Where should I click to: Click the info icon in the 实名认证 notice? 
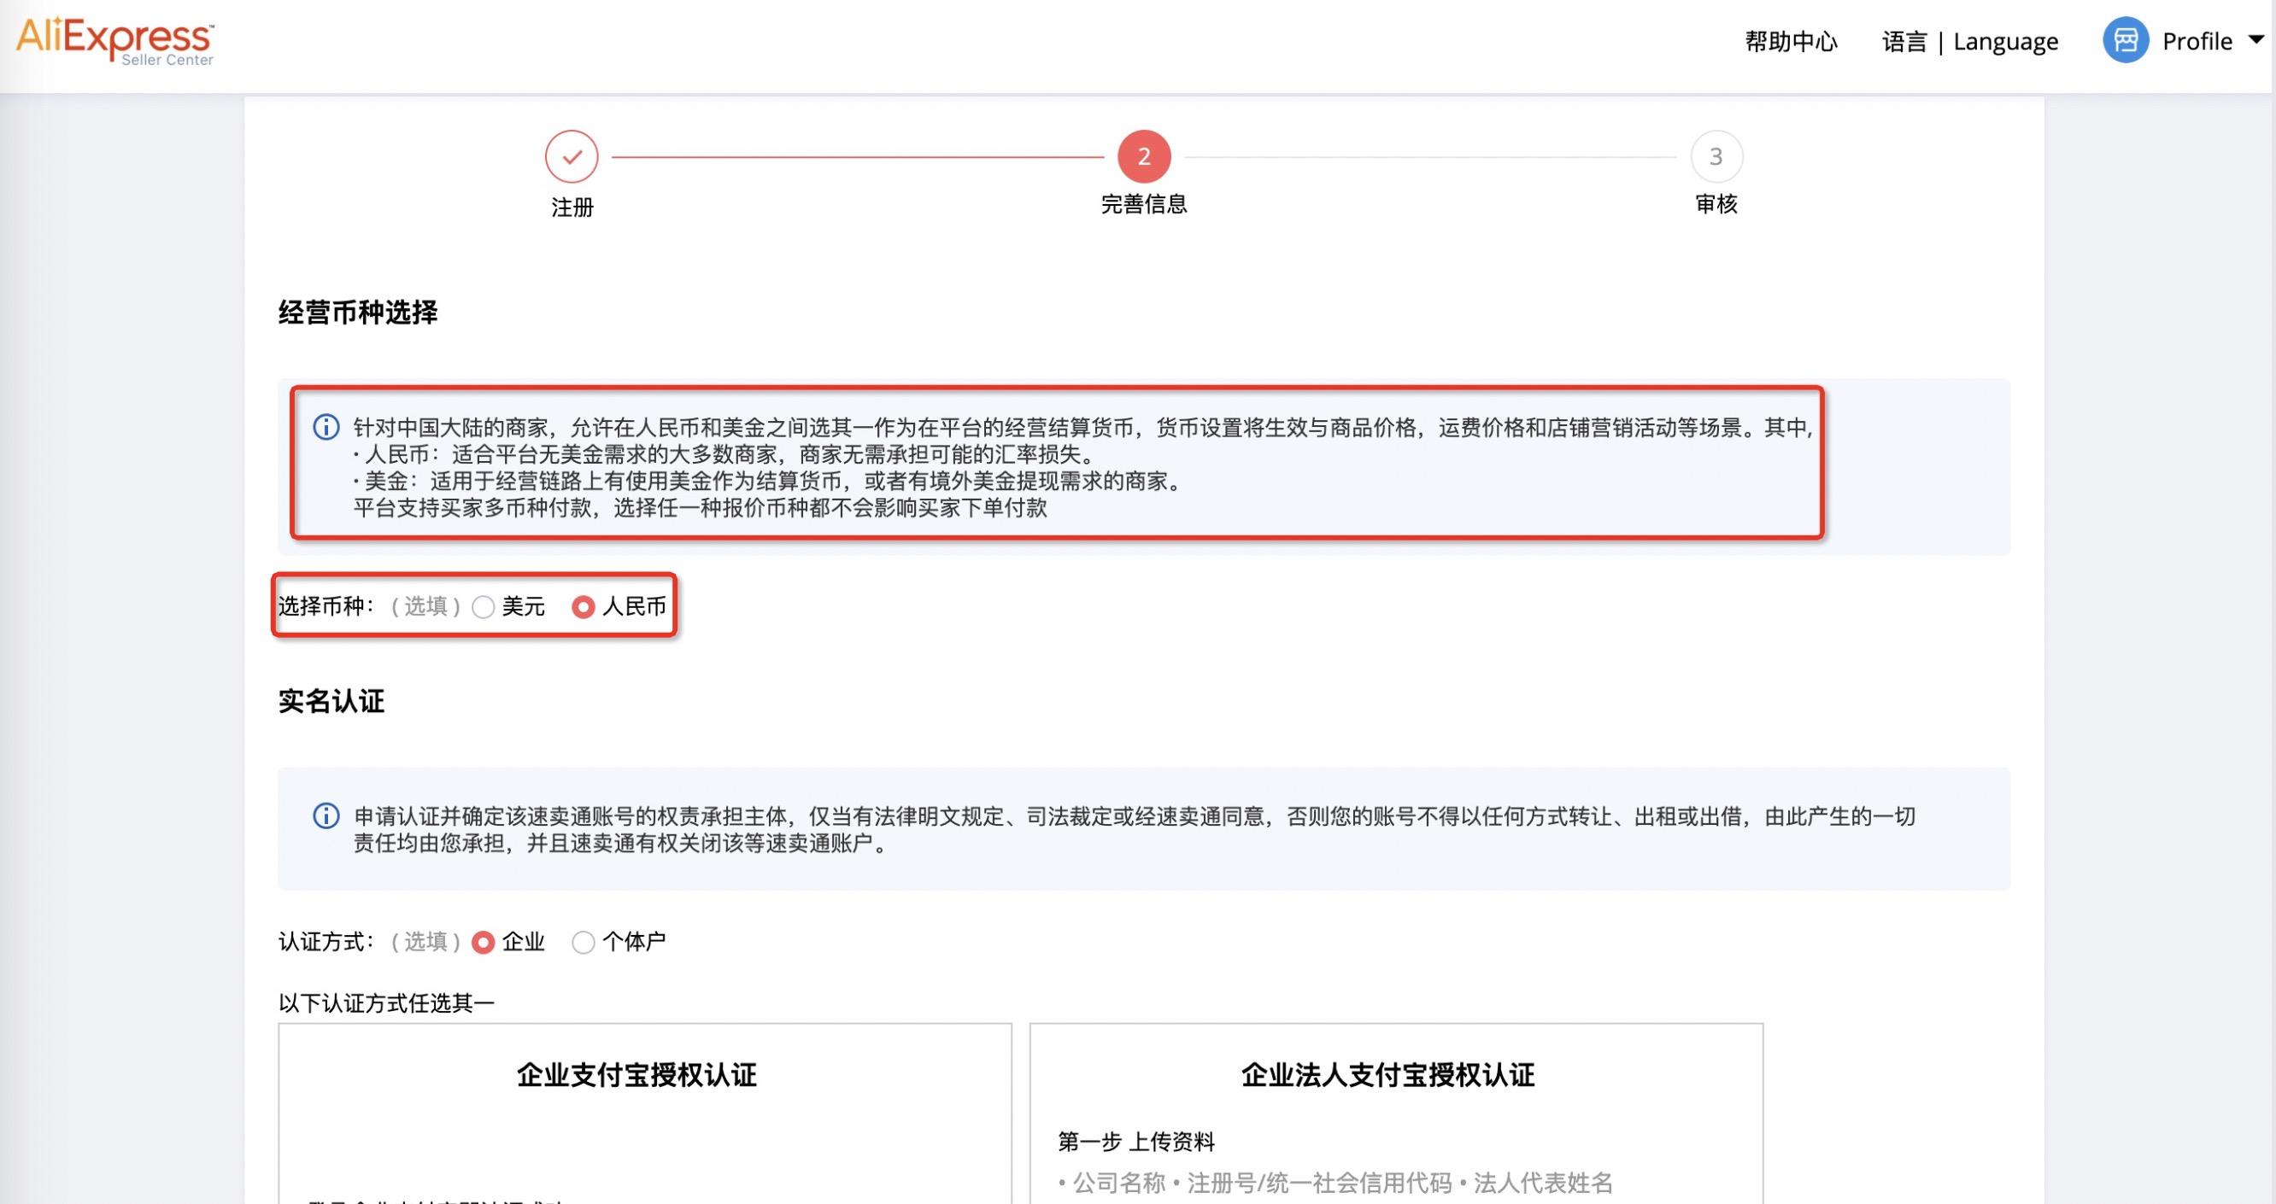point(327,817)
